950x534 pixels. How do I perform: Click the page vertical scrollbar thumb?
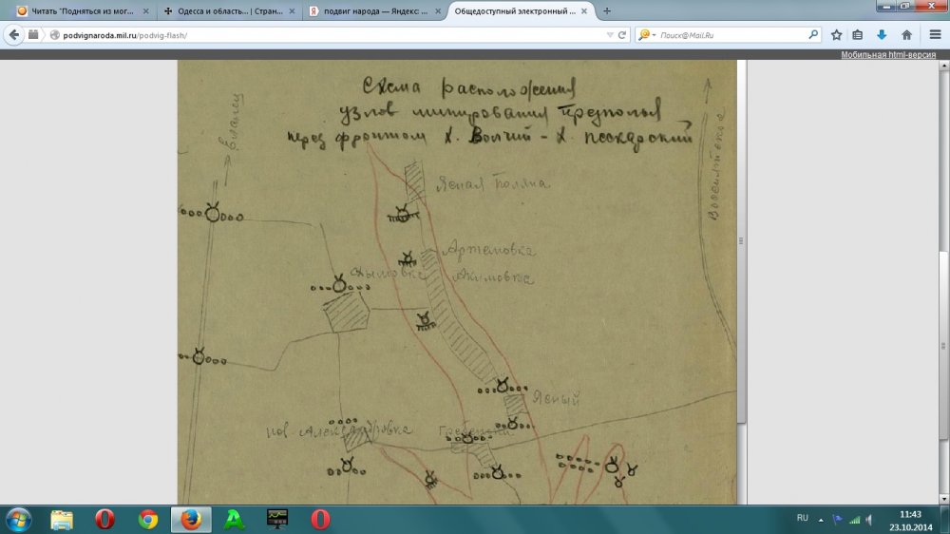944,346
